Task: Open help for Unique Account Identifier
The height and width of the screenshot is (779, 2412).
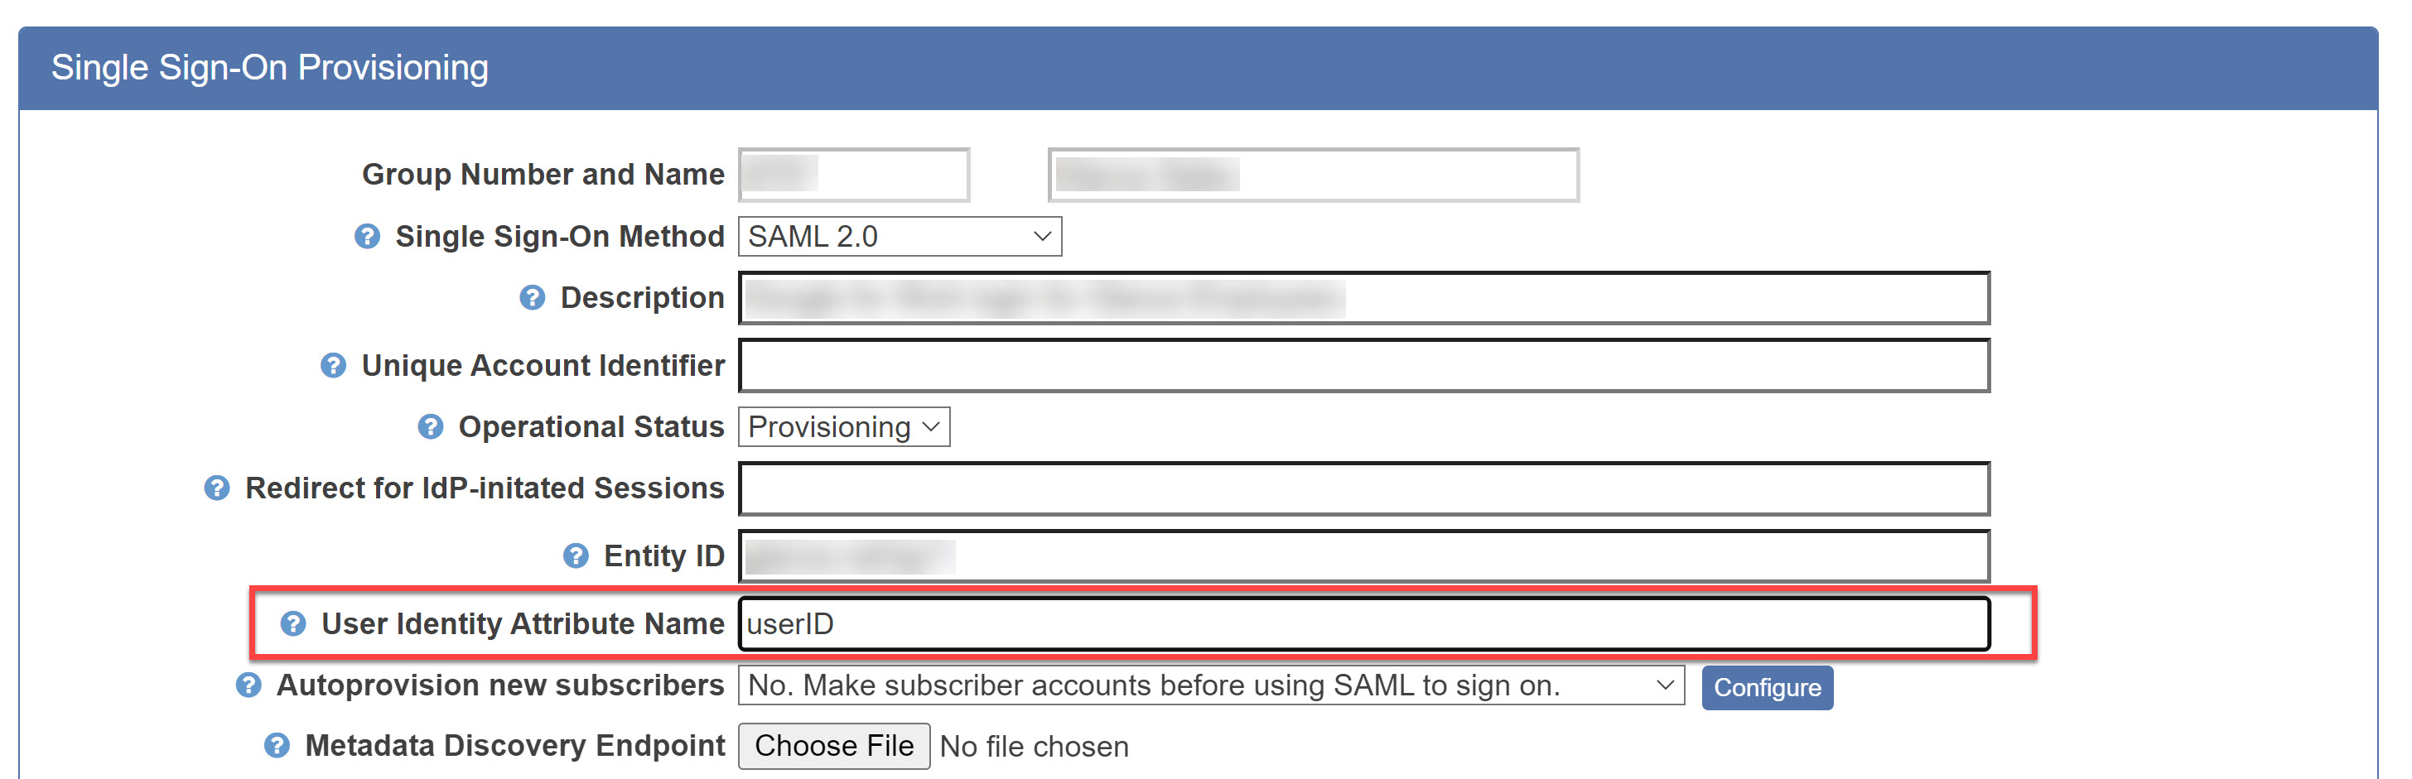Action: (333, 365)
